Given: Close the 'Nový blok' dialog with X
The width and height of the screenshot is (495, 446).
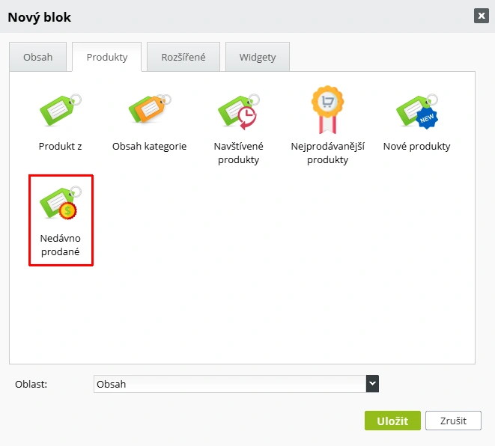Looking at the screenshot, I should coord(480,16).
